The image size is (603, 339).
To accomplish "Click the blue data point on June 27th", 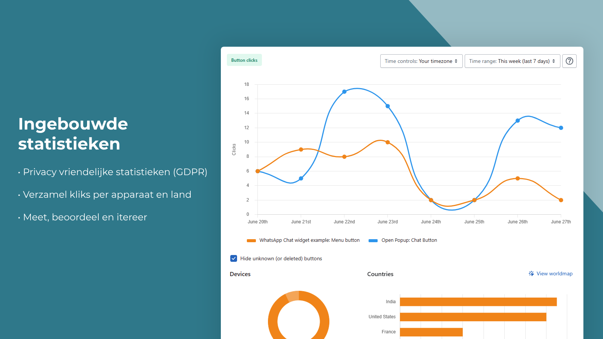I will (x=561, y=128).
